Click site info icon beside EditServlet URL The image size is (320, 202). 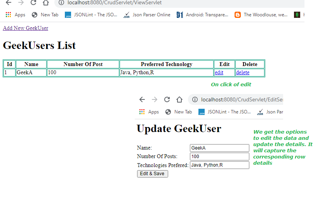195,99
